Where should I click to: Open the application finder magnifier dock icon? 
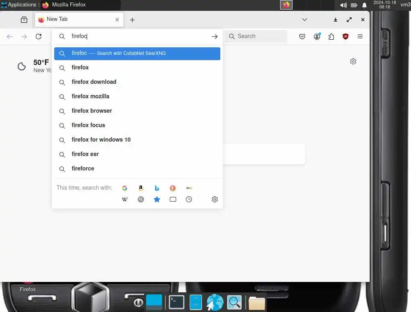click(234, 302)
